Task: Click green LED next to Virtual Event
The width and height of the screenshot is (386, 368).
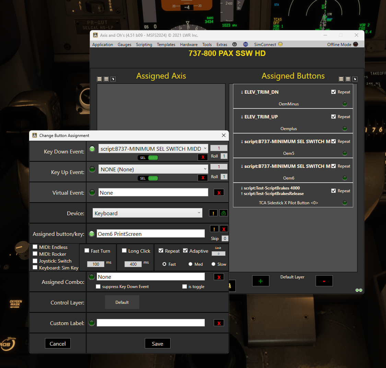Action: [92, 192]
